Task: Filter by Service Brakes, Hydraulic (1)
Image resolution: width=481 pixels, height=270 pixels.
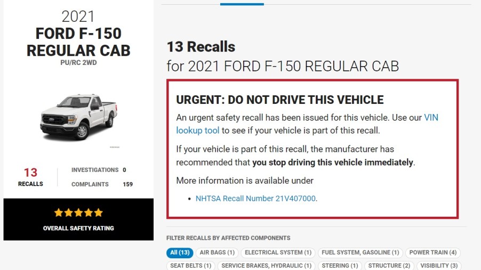Action: click(266, 265)
